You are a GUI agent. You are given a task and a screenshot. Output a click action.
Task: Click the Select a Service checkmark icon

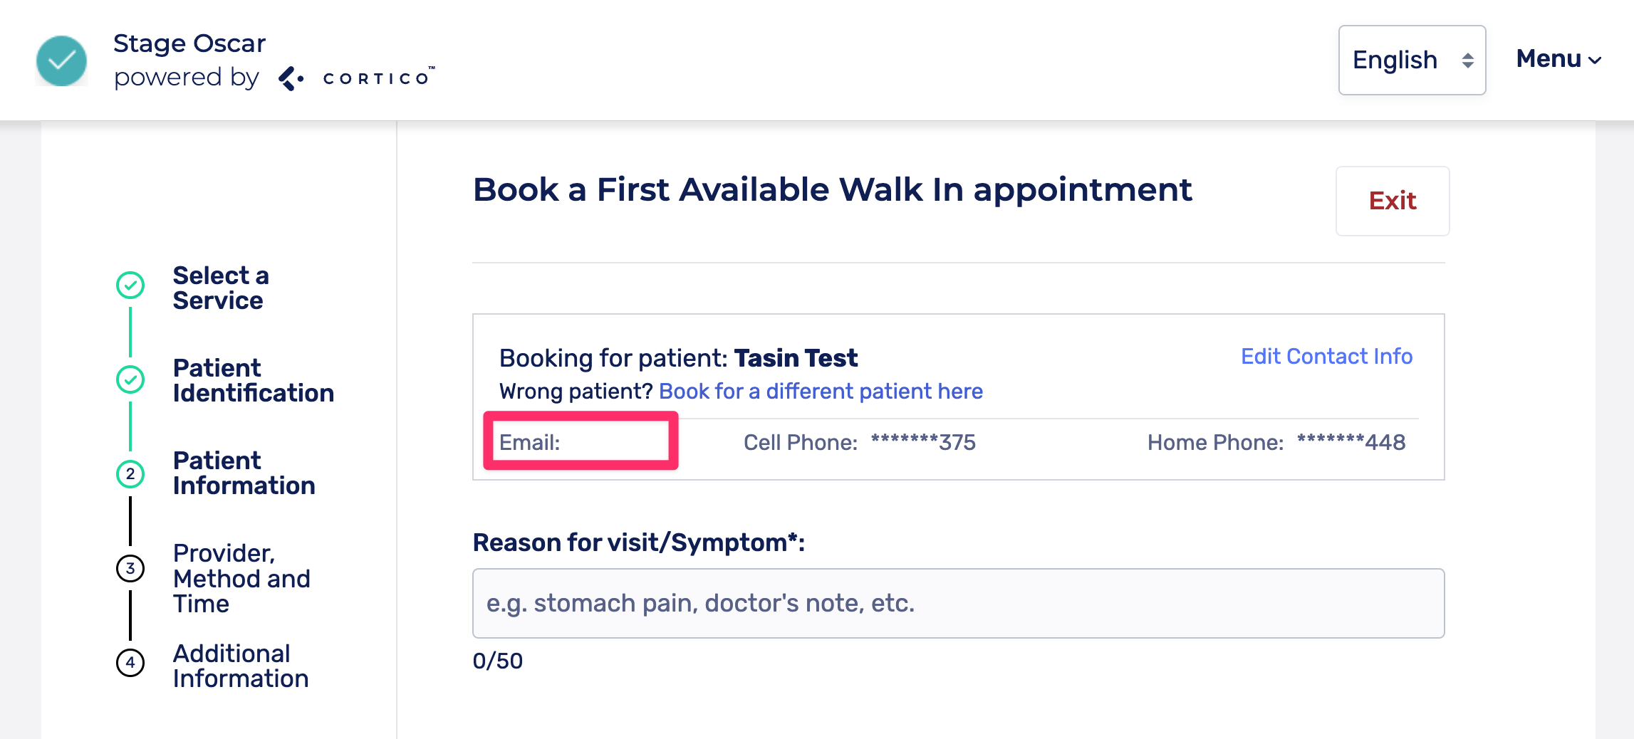click(130, 285)
